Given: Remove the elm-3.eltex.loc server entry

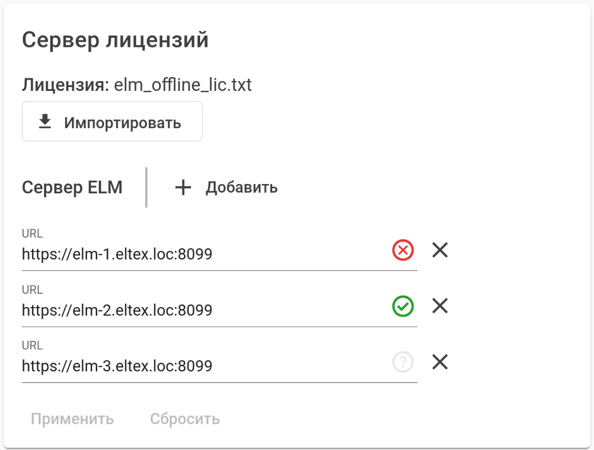Looking at the screenshot, I should 440,362.
